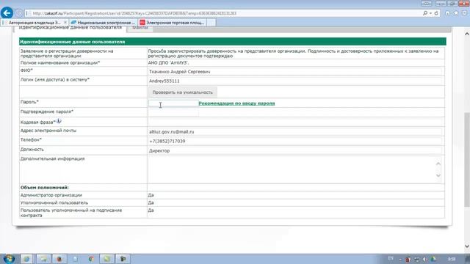Switch to 'Национальная электронная' browser tab
This screenshot has height=264, width=470.
point(104,23)
